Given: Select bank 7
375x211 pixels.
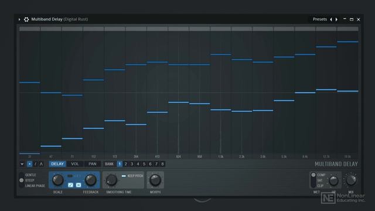Looking at the screenshot, I should (x=156, y=164).
